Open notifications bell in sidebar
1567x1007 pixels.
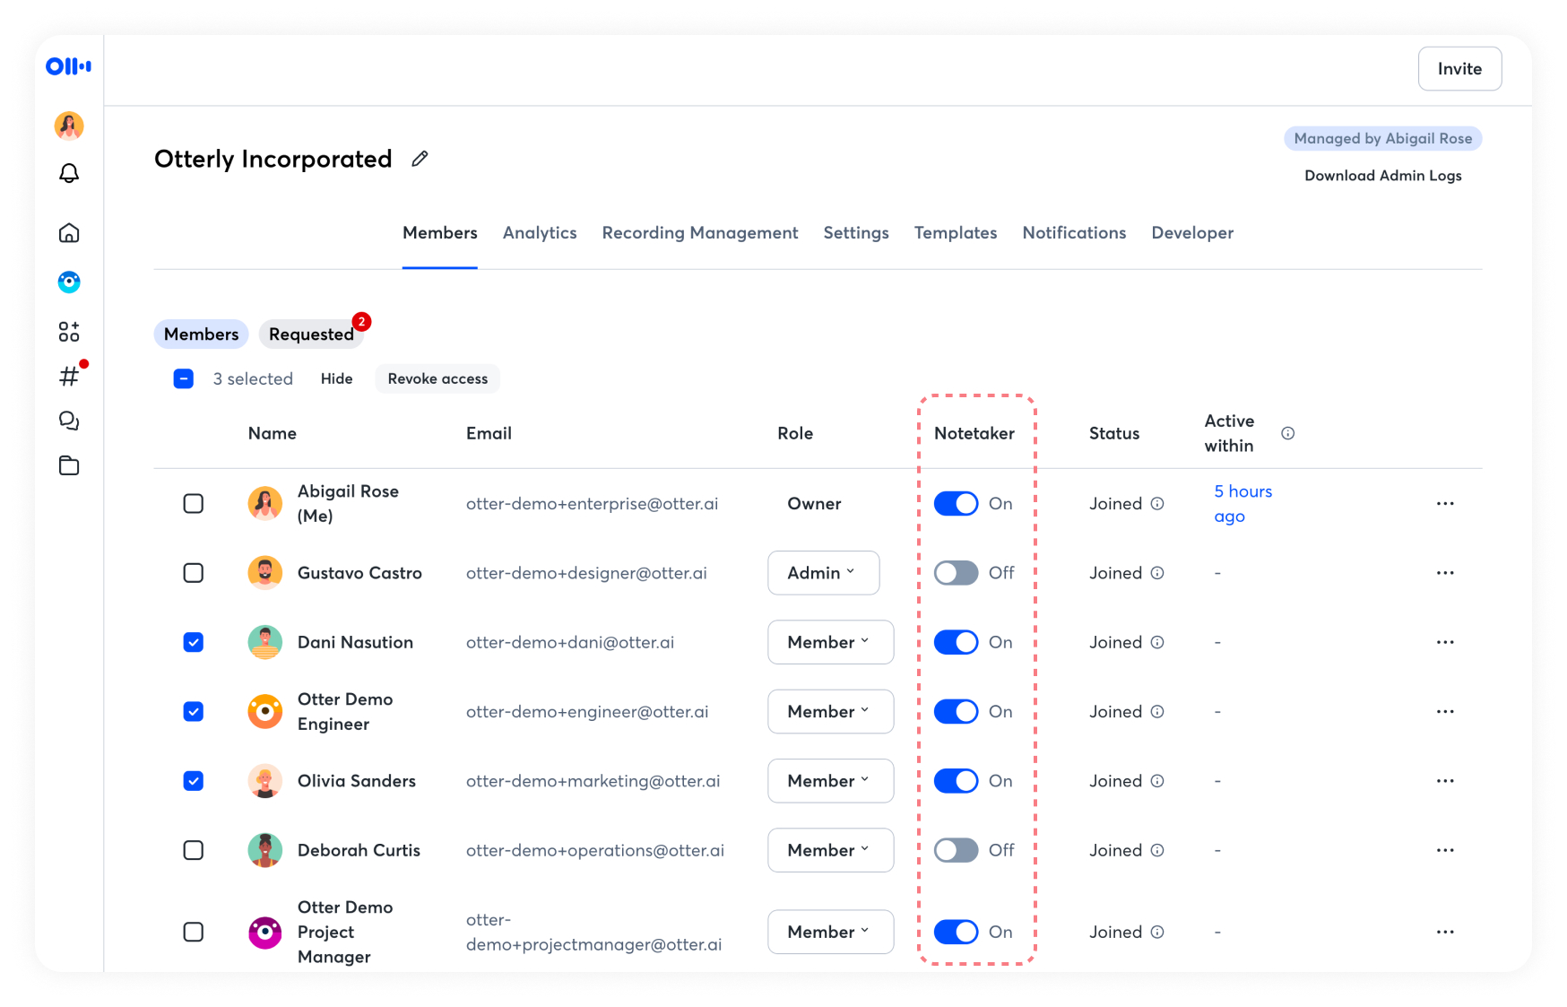tap(69, 173)
